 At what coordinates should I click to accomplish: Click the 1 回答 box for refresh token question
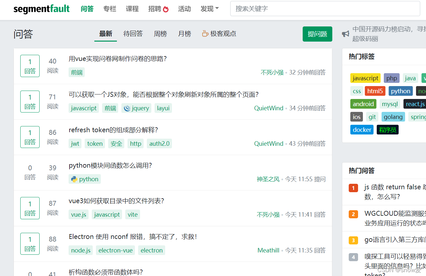click(30, 137)
